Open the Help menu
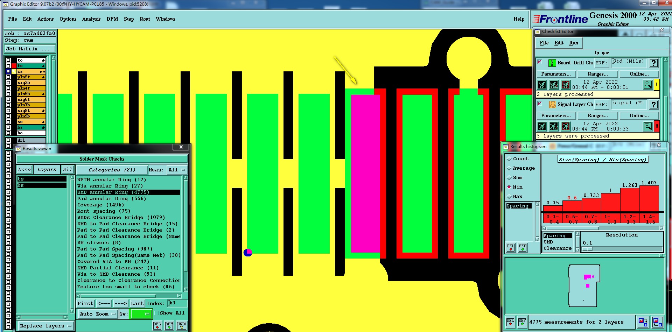This screenshot has width=672, height=332. pyautogui.click(x=519, y=19)
